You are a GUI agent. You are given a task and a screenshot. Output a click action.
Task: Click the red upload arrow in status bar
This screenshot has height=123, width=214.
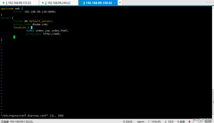(x=189, y=121)
